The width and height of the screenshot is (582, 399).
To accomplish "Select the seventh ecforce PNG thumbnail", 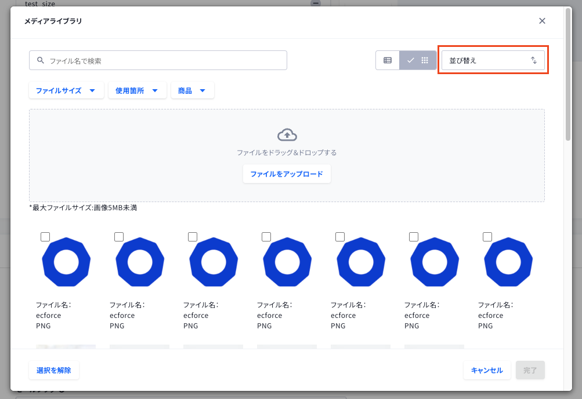I will coord(508,262).
